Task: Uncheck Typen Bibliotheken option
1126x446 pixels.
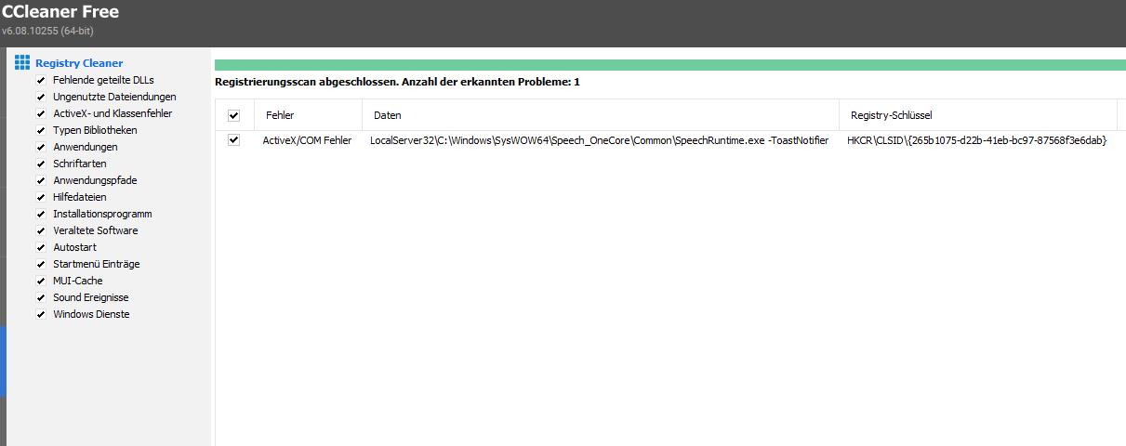Action: pyautogui.click(x=40, y=130)
